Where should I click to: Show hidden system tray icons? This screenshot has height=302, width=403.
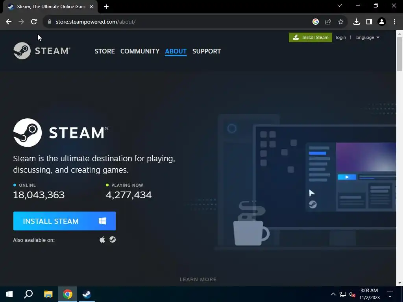pos(333,294)
